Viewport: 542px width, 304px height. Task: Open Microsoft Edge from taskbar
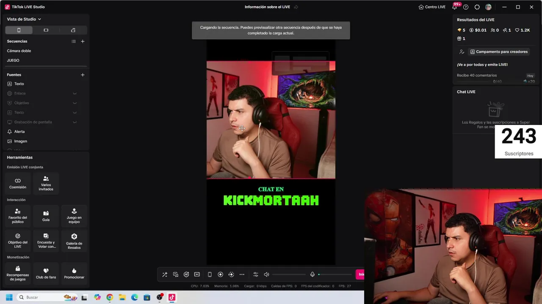click(x=135, y=297)
